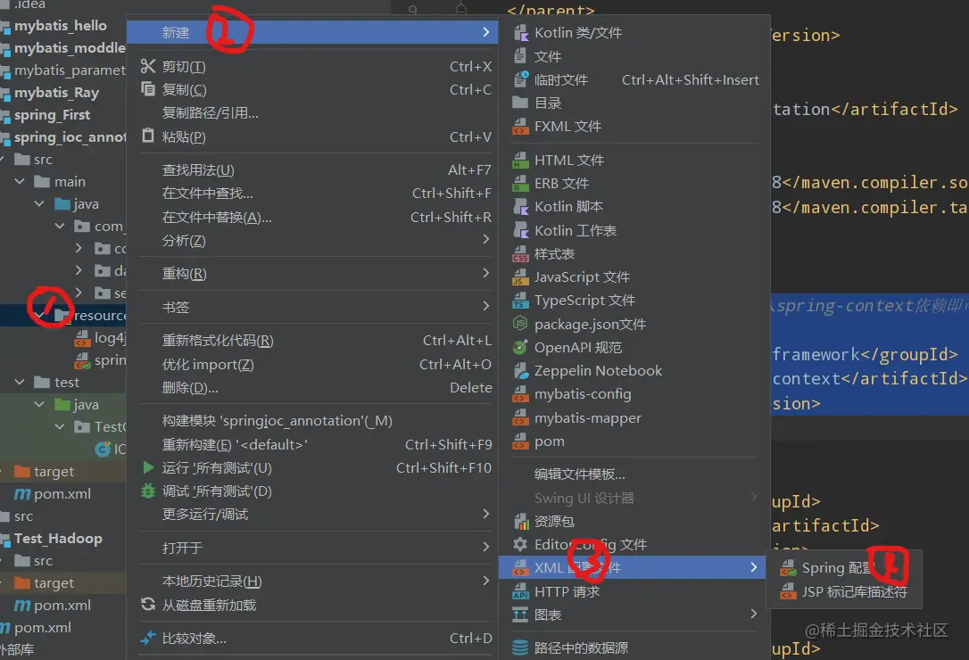
Task: Expand the 分析 submenu arrow
Action: click(486, 240)
